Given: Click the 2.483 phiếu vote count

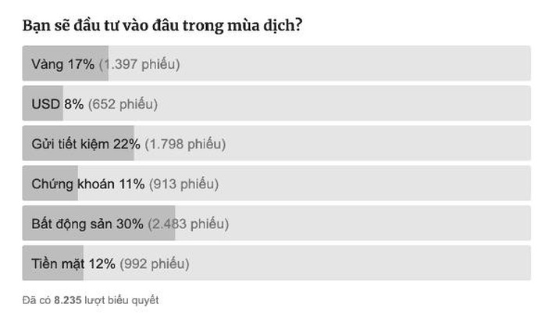Looking at the screenshot, I should coord(188,224).
